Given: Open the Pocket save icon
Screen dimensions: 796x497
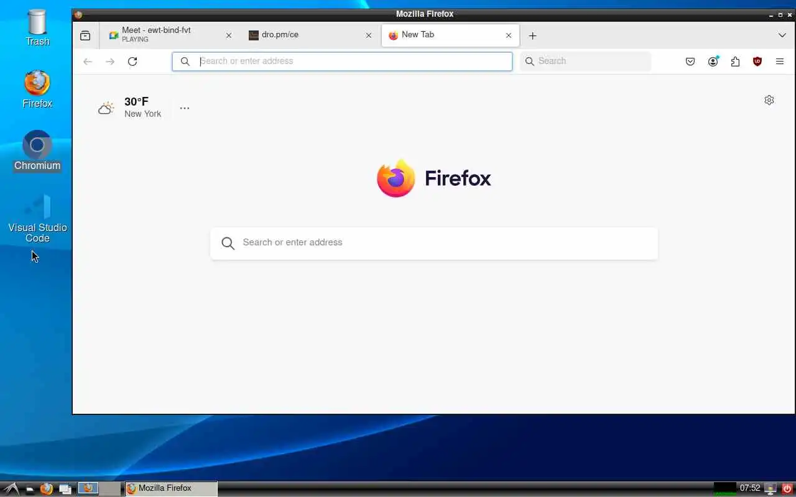Looking at the screenshot, I should pyautogui.click(x=690, y=62).
